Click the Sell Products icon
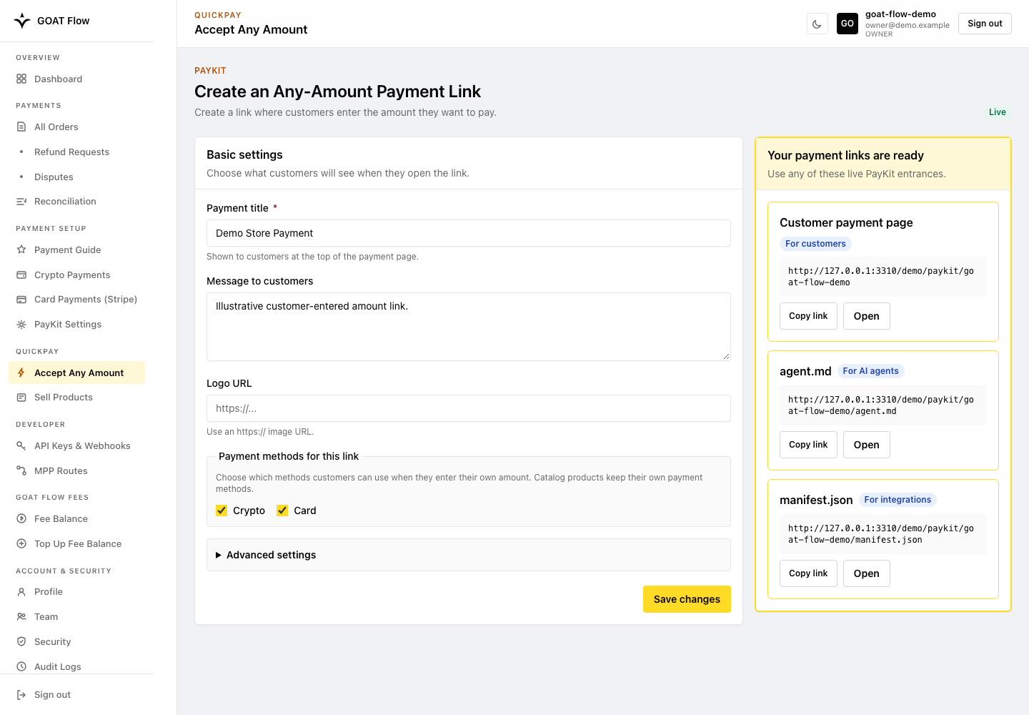 click(21, 398)
